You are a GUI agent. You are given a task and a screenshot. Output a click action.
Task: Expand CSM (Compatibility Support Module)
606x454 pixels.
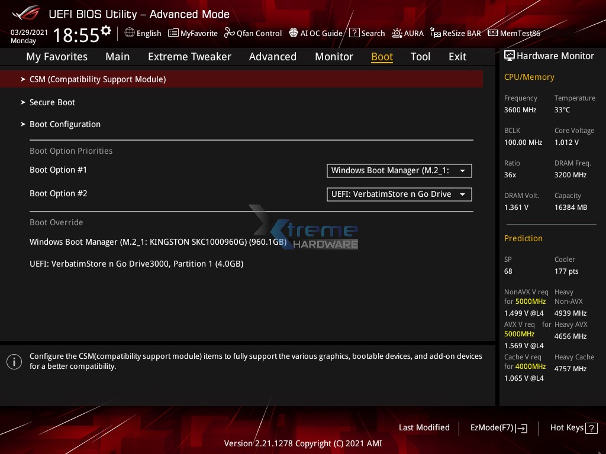pos(97,79)
